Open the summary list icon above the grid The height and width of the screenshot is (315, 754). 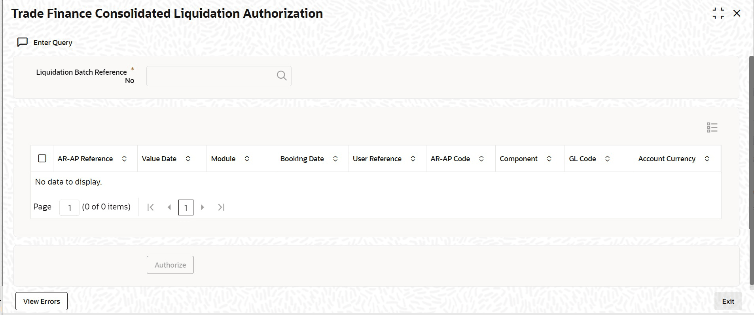(x=712, y=127)
